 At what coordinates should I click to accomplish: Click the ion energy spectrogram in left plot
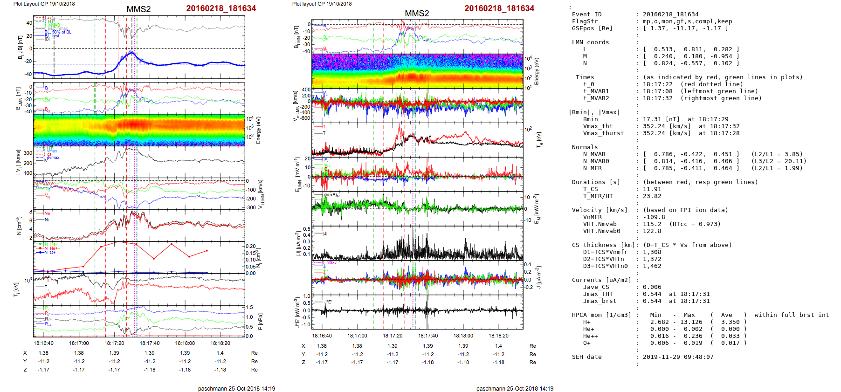point(139,130)
